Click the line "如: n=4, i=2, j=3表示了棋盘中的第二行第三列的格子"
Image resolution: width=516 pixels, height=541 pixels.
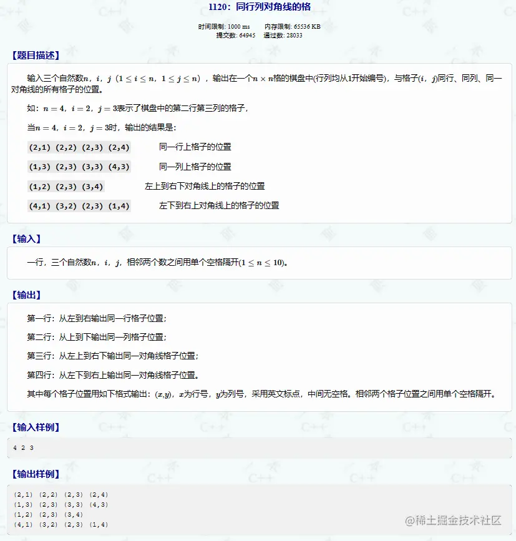click(138, 109)
